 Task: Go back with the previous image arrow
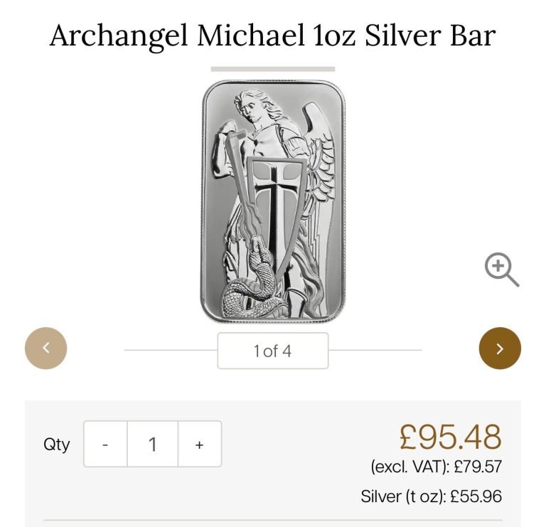pos(46,348)
